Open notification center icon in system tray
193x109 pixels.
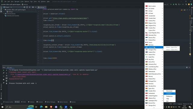pos(190,107)
